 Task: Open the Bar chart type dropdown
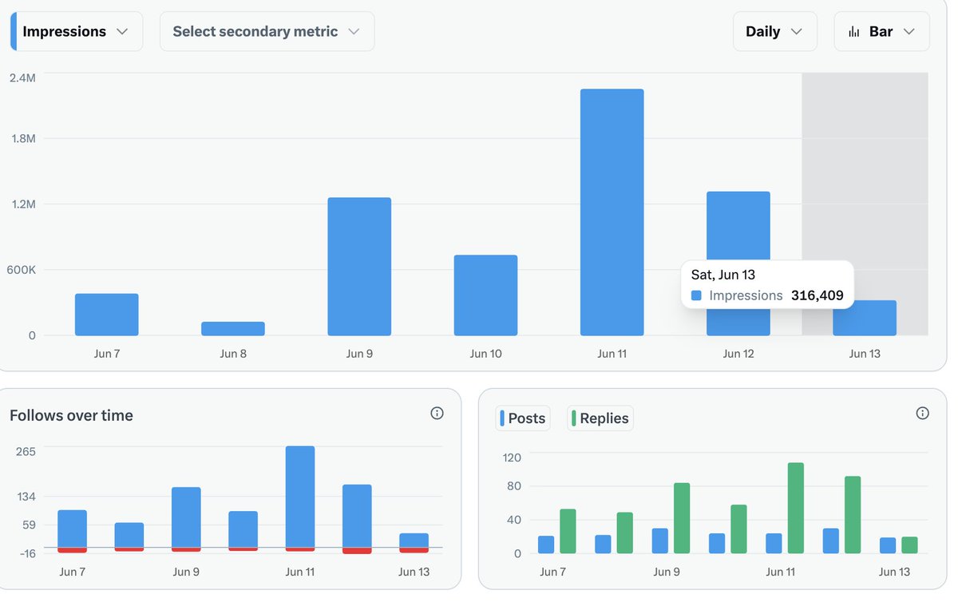(881, 32)
